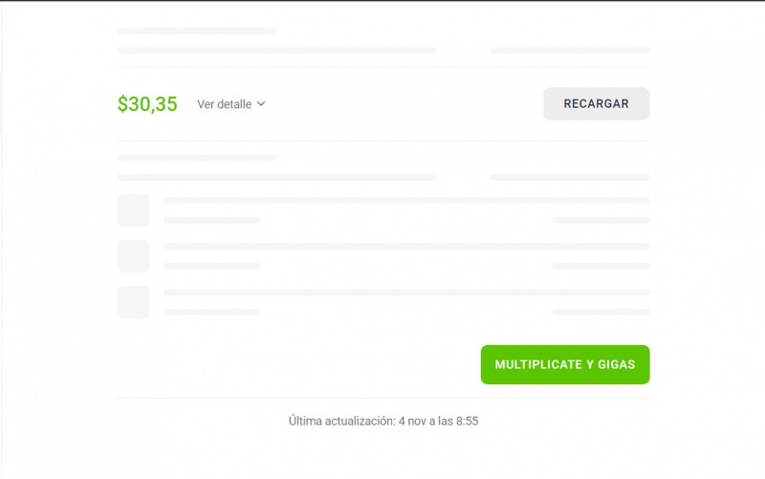Click the Última actualización timestamp text
Viewport: 765px width, 479px height.
coord(383,421)
